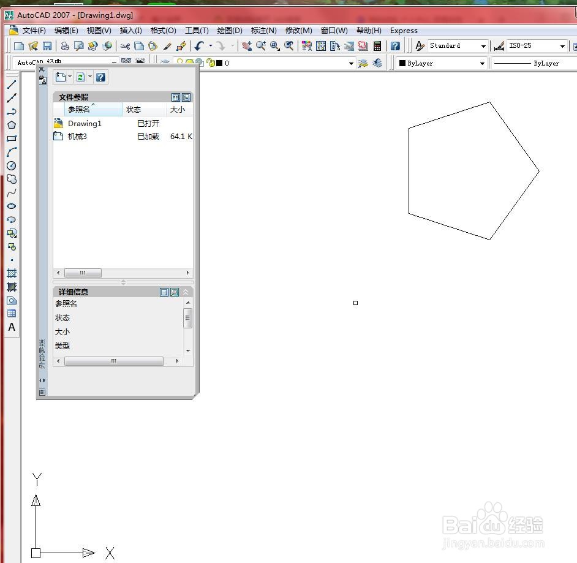Open the QuickCalc calculator icon
This screenshot has height=563, width=577.
377,46
